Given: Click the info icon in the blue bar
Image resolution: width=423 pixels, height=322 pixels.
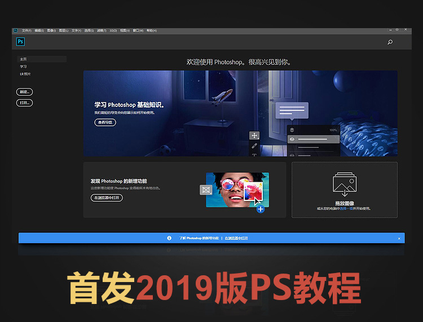Looking at the screenshot, I should 169,238.
